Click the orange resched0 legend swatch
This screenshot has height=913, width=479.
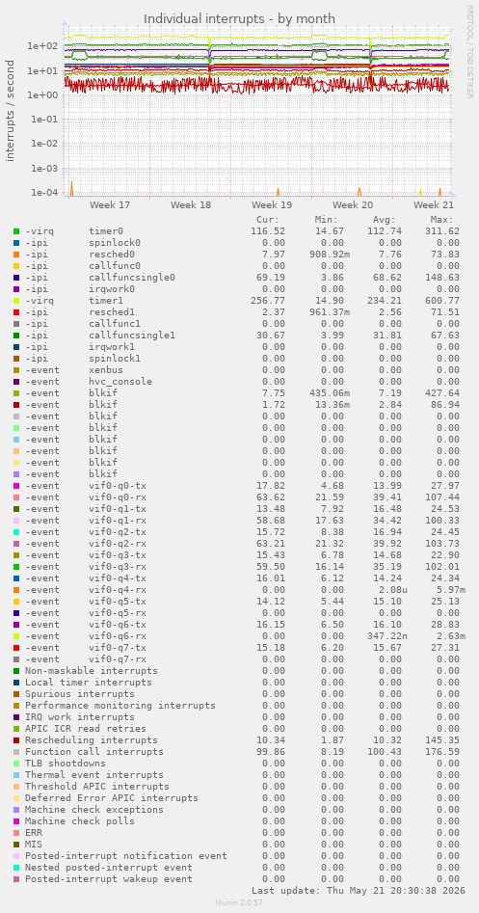[x=16, y=255]
